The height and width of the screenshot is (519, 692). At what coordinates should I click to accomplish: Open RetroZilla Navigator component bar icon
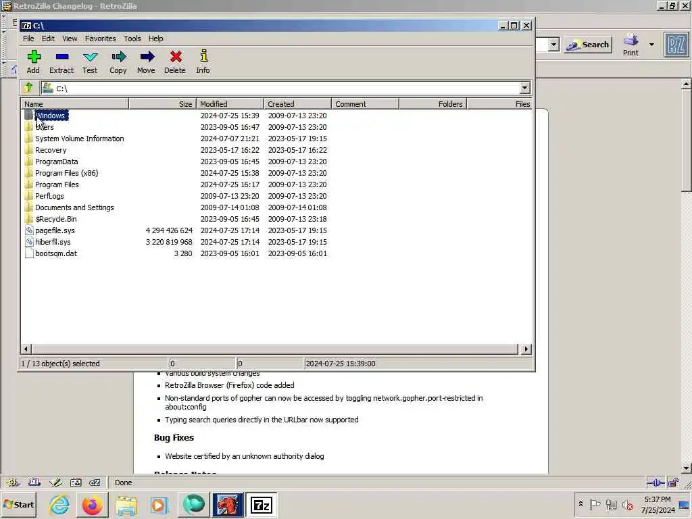13,483
